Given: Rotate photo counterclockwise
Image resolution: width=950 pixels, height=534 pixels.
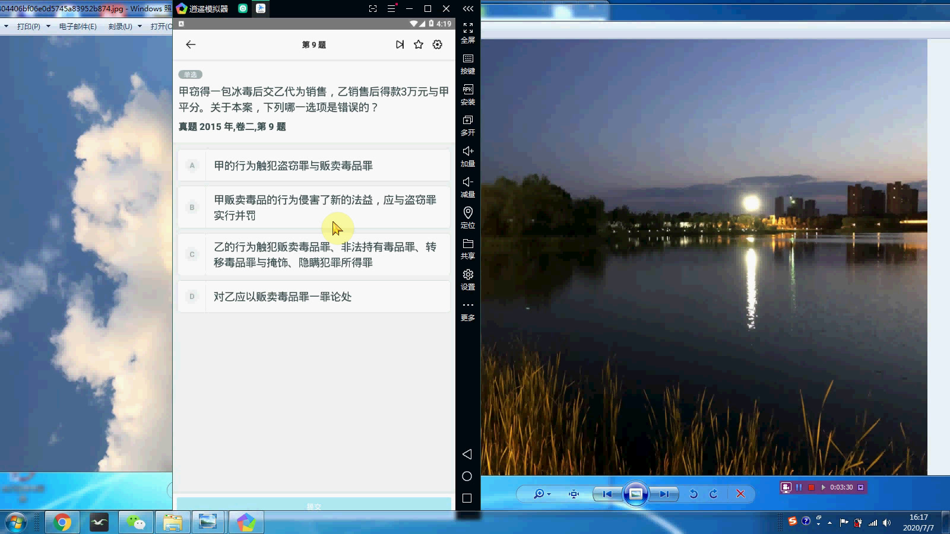Looking at the screenshot, I should 693,494.
